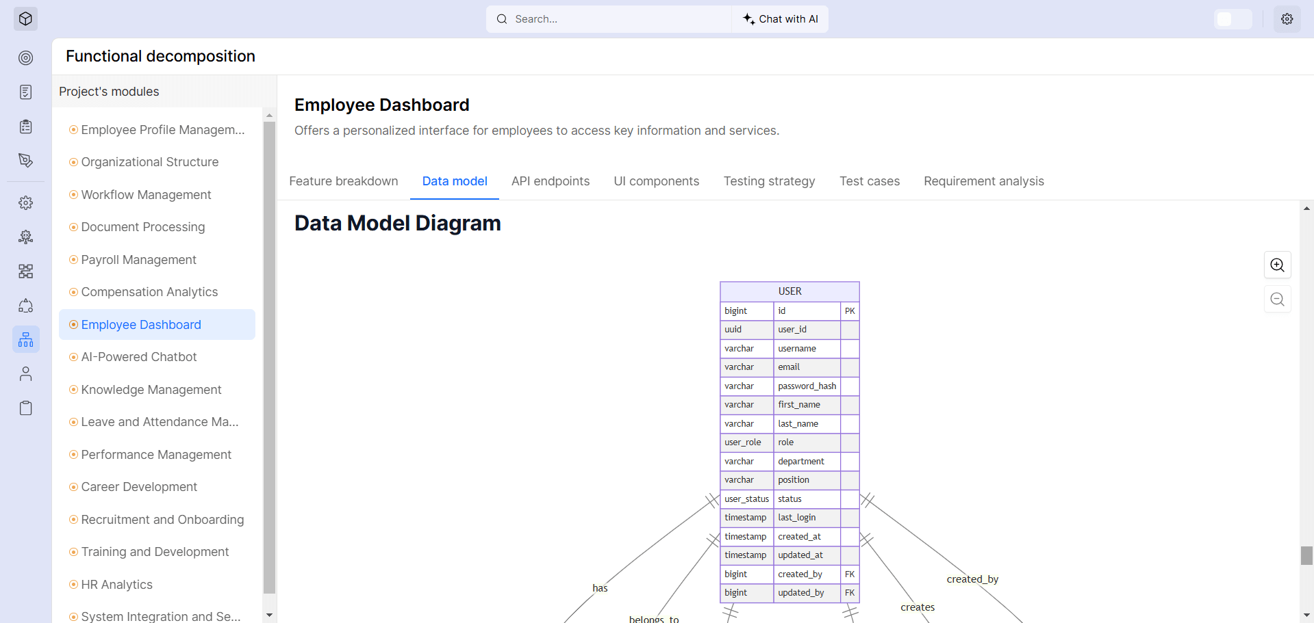Open the Requirement analysis tab
Screen dimensions: 1314x623
(984, 181)
